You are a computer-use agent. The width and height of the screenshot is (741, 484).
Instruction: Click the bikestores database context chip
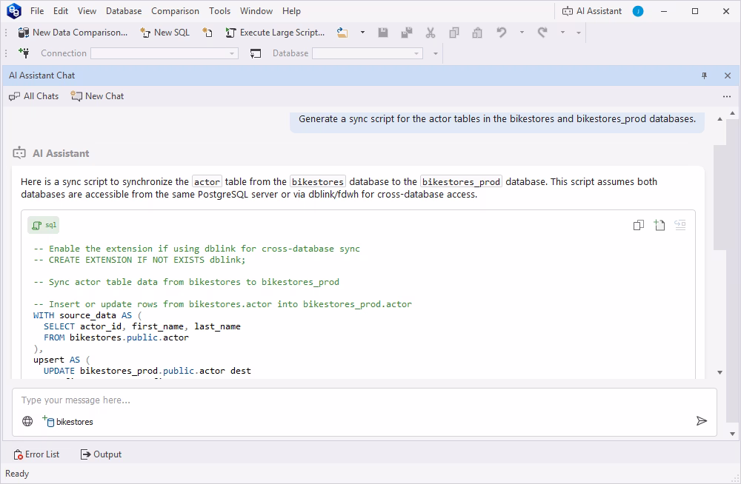coord(67,421)
